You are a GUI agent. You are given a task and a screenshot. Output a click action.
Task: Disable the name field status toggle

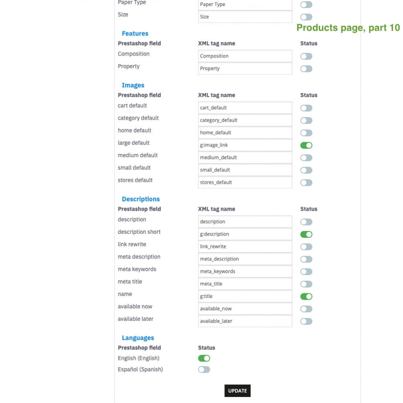point(306,297)
